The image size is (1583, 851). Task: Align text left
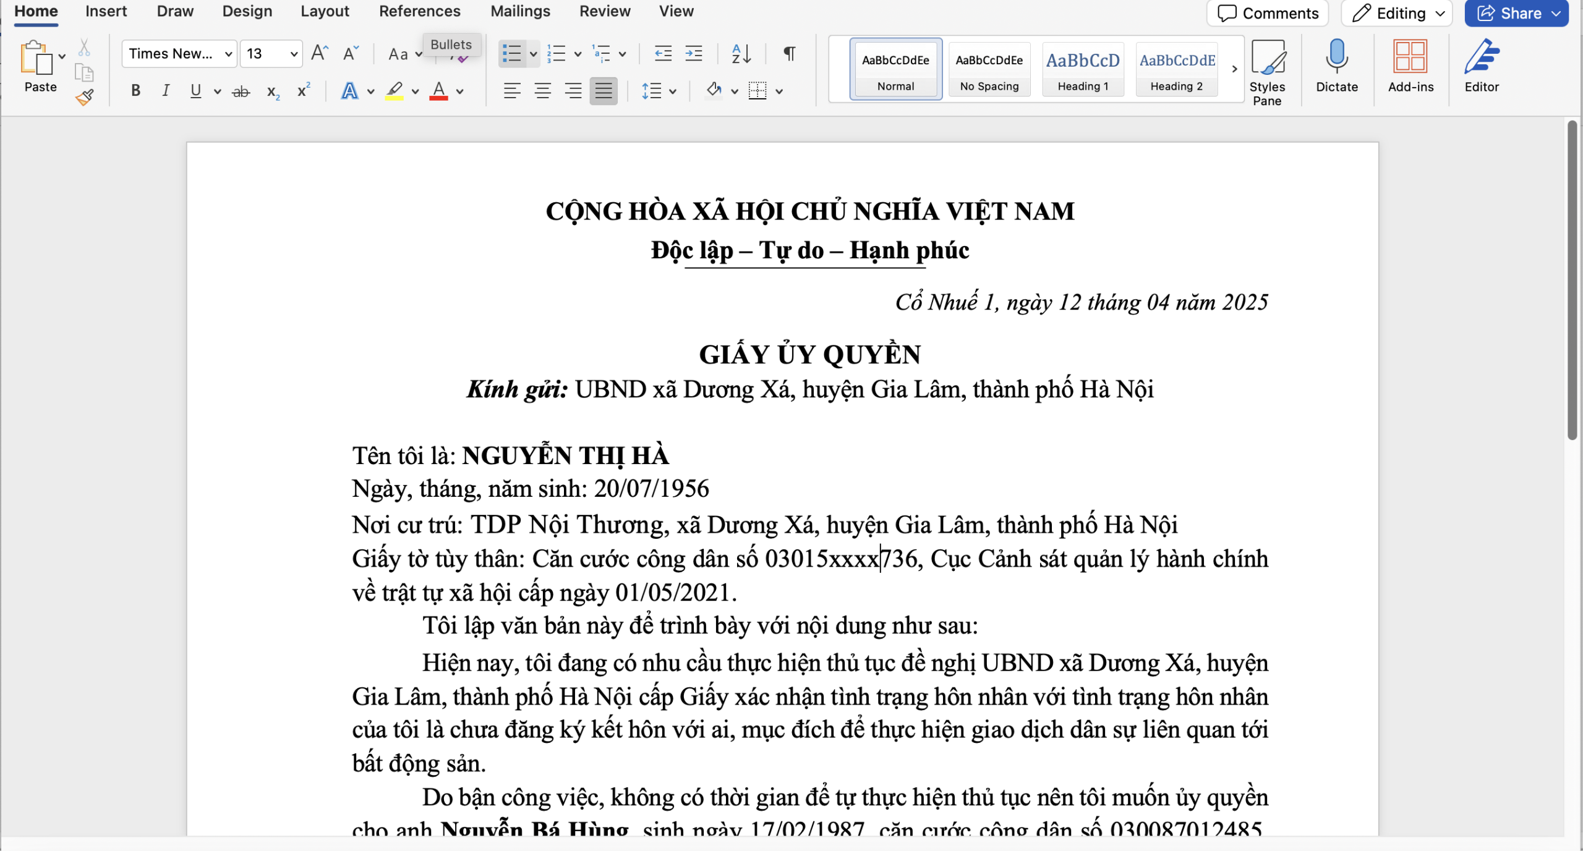[511, 91]
